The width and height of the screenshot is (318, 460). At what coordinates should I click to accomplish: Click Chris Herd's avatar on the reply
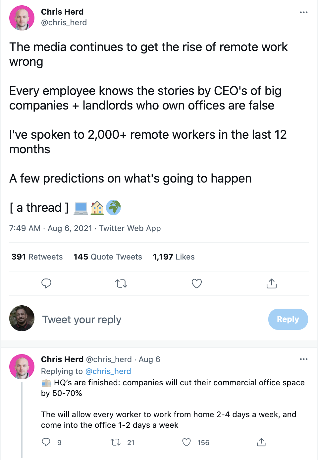pos(22,367)
